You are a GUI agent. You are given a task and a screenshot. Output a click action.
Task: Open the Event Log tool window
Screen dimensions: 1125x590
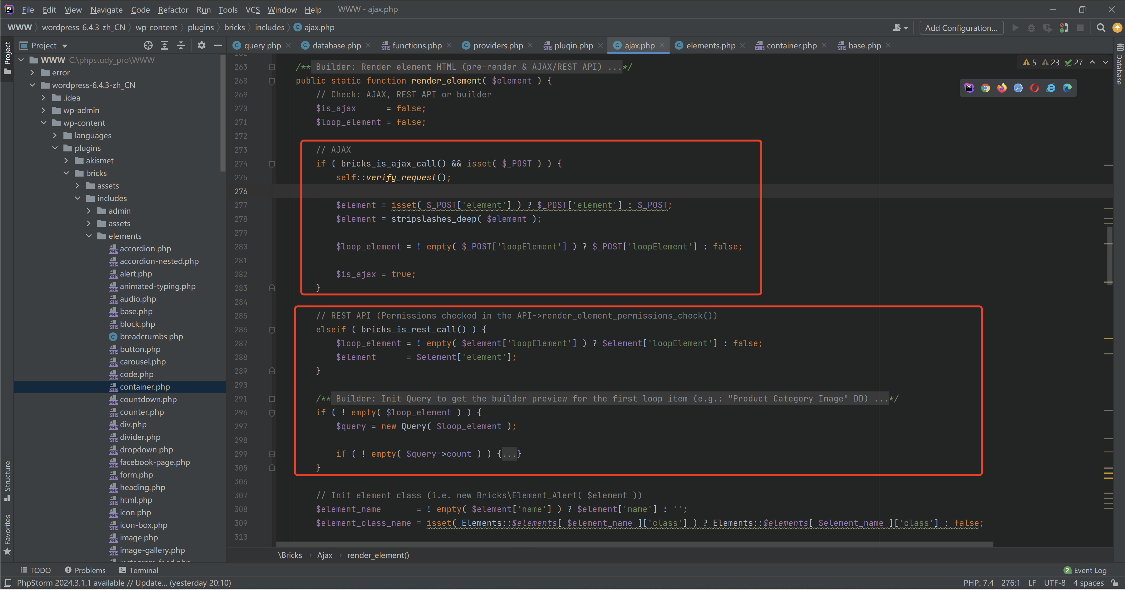point(1085,570)
